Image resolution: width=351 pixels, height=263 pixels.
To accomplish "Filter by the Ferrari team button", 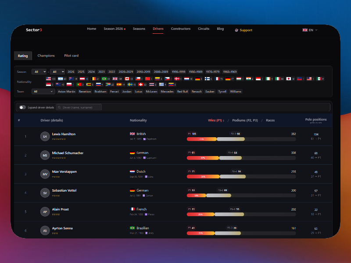I will pos(114,92).
